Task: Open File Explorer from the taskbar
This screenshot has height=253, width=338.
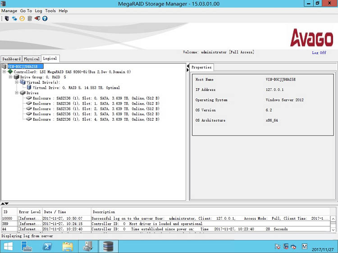Action: click(x=68, y=246)
